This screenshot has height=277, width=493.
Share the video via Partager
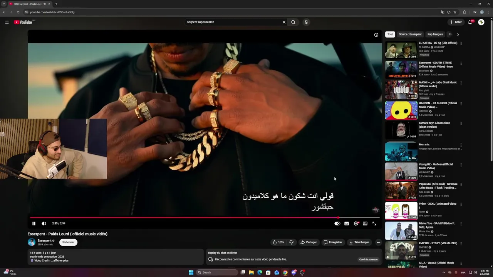[309, 242]
